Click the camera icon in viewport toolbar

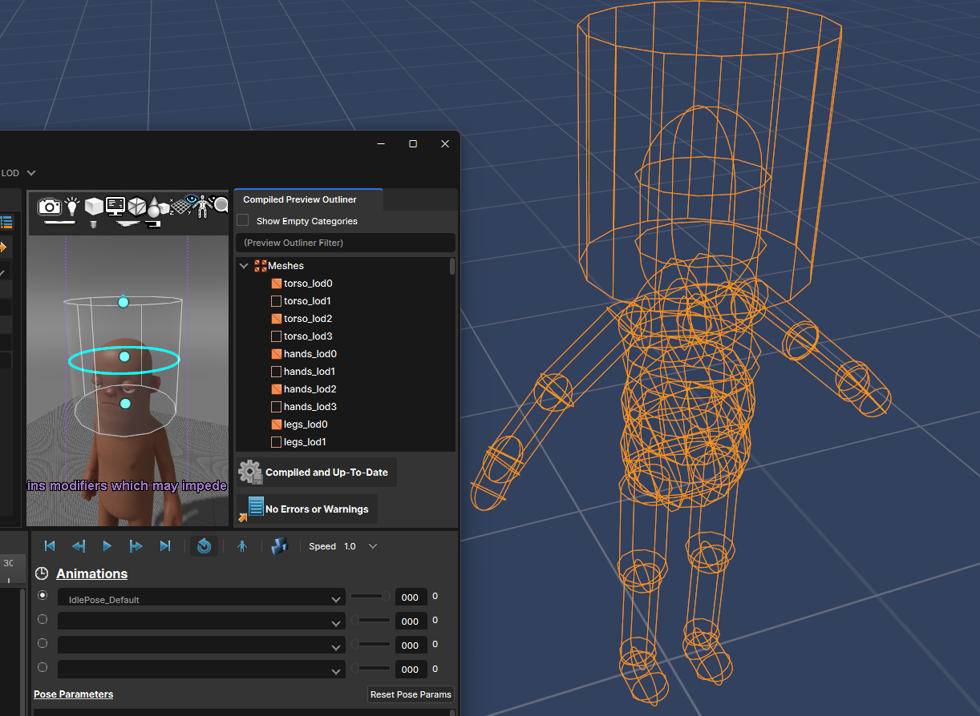(x=50, y=207)
